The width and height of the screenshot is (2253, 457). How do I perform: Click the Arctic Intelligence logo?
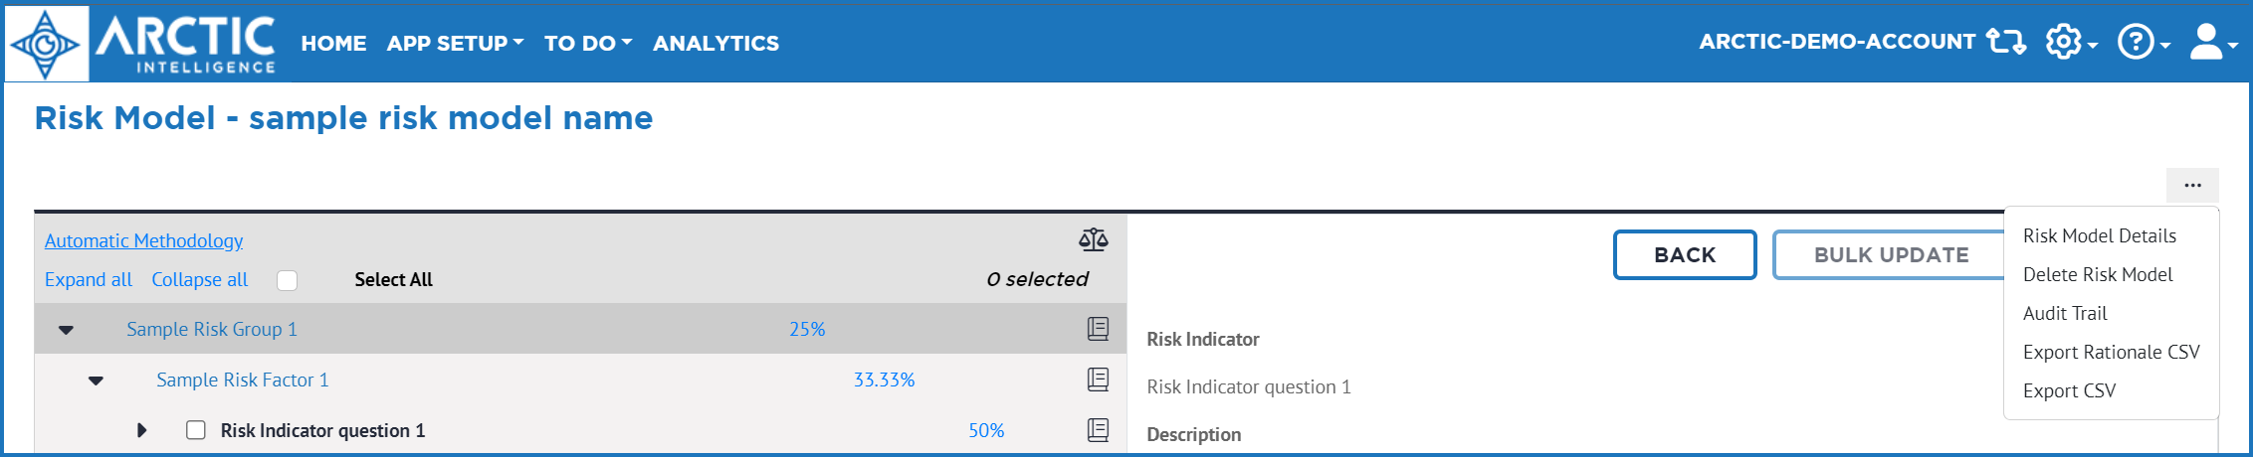coord(141,43)
